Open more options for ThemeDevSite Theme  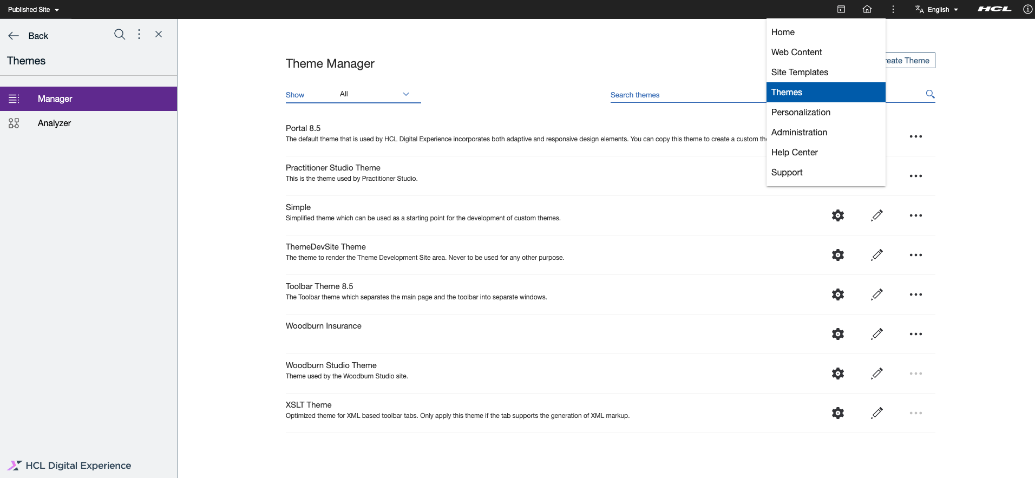[916, 255]
